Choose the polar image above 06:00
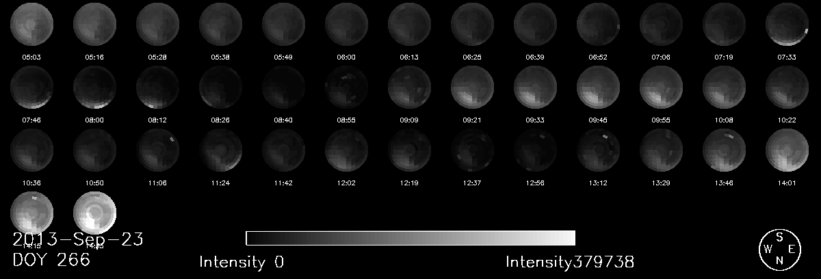Viewport: 821px width, 279px height. [x=347, y=24]
